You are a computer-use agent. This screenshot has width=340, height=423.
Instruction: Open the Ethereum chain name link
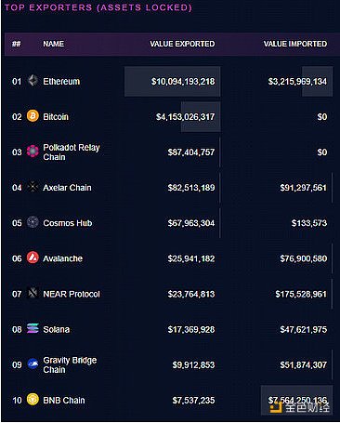pos(61,82)
